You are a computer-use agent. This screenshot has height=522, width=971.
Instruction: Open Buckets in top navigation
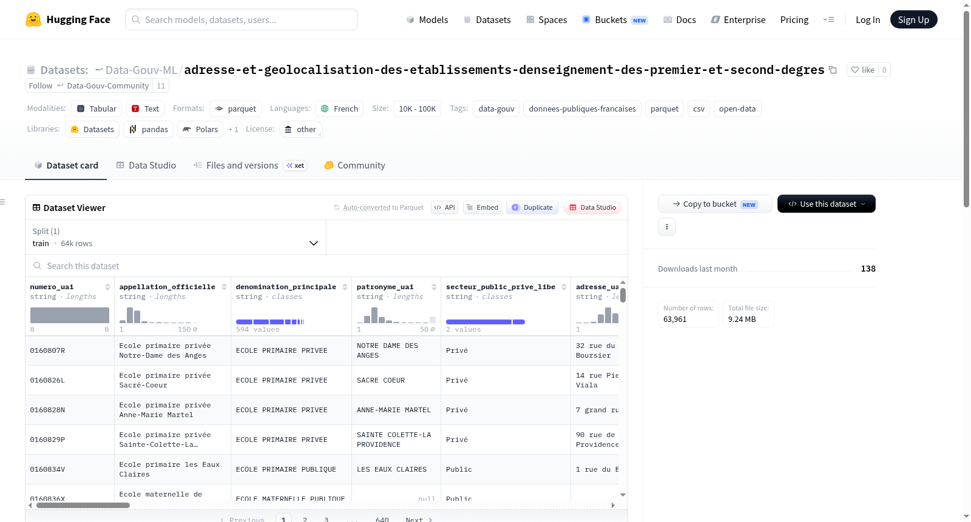pos(615,19)
